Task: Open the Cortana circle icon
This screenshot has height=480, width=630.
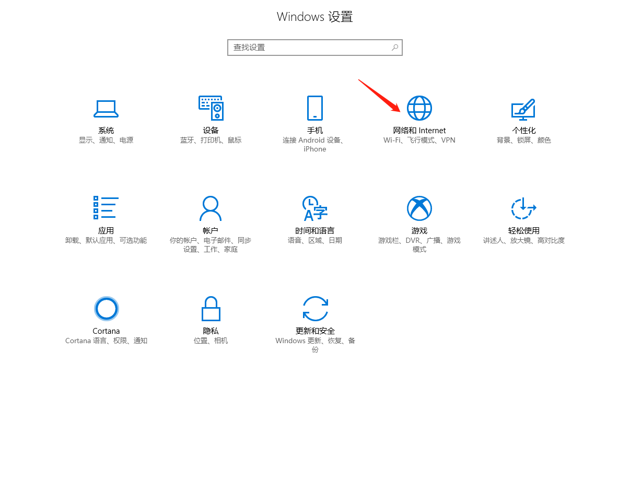Action: (x=107, y=309)
